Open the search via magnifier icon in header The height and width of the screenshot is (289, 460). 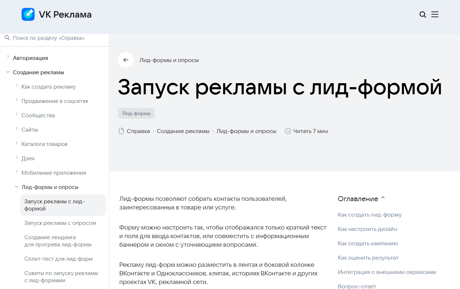[x=423, y=15]
